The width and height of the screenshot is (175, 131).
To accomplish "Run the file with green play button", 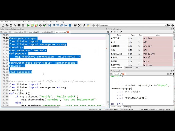I will coord(28,25).
